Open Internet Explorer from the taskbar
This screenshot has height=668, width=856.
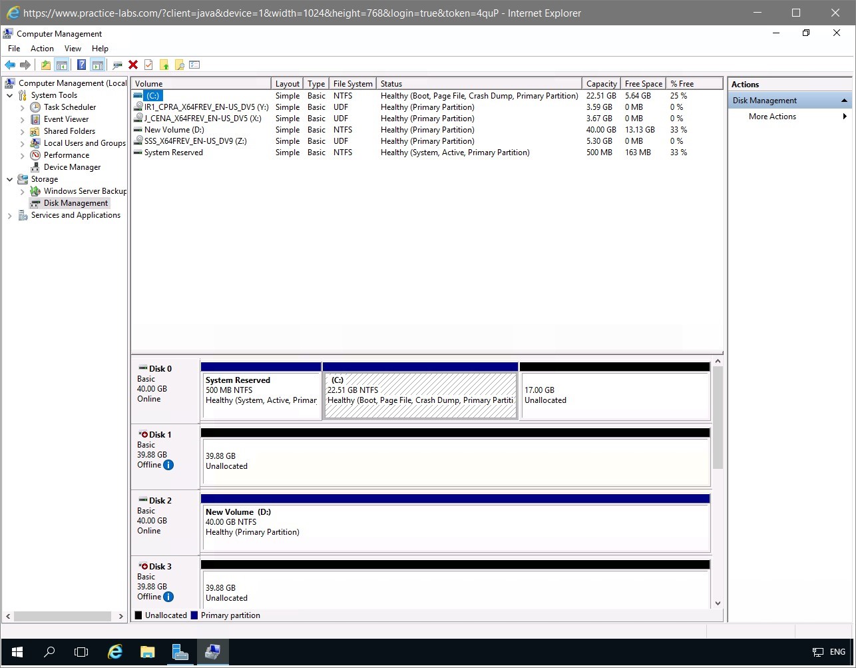[115, 652]
